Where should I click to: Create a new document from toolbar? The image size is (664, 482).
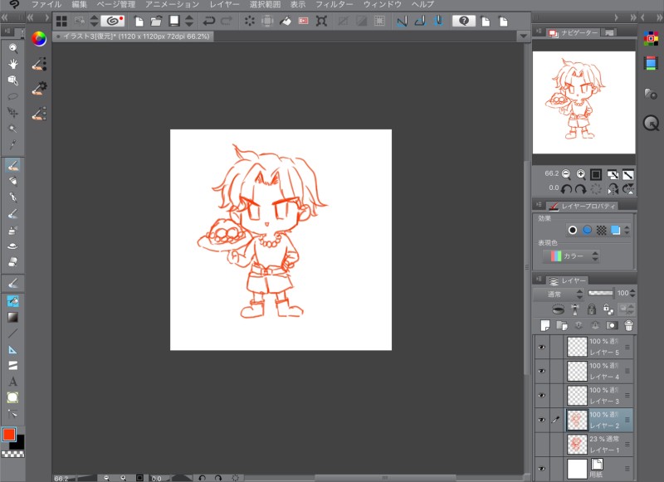[x=139, y=21]
